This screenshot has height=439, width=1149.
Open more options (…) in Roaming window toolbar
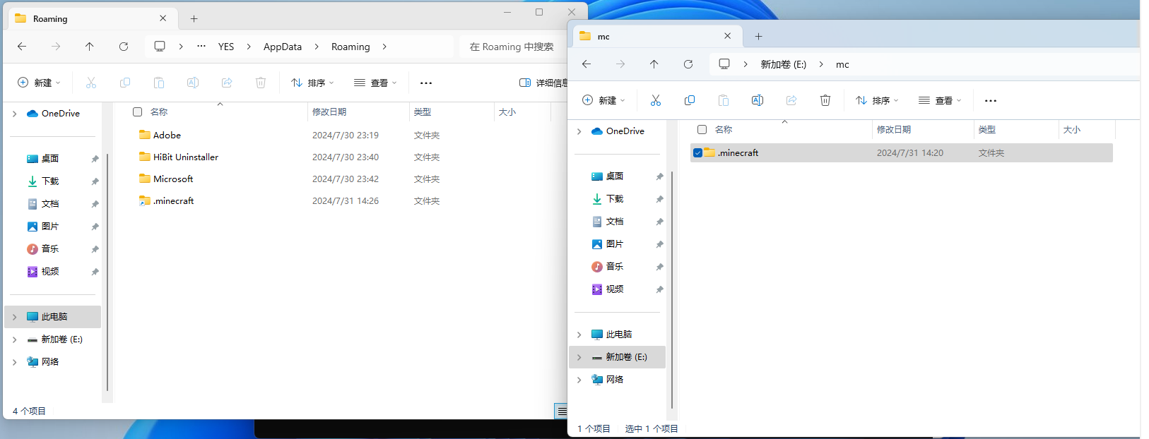coord(426,83)
